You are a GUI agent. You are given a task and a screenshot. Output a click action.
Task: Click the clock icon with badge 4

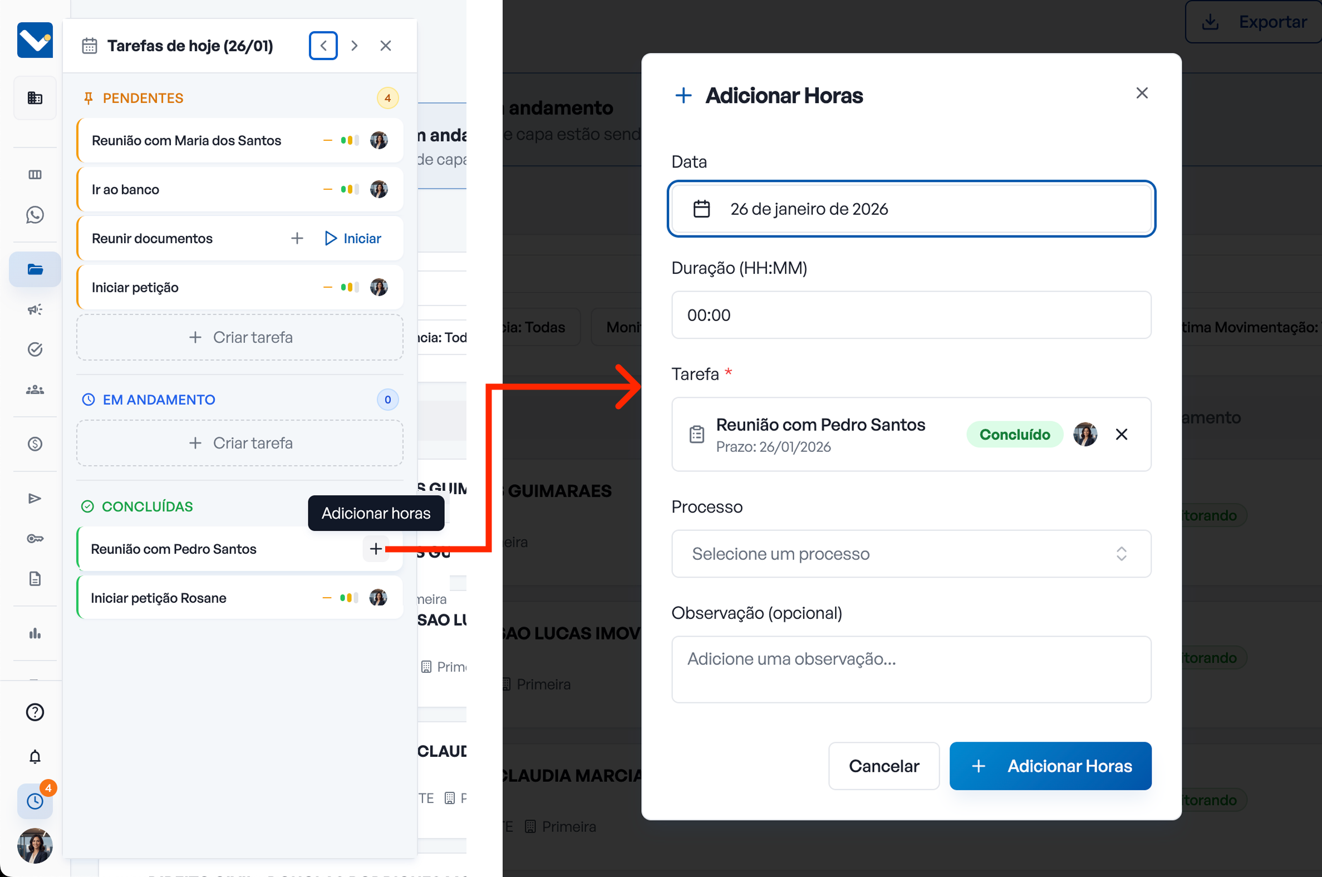[x=35, y=801]
